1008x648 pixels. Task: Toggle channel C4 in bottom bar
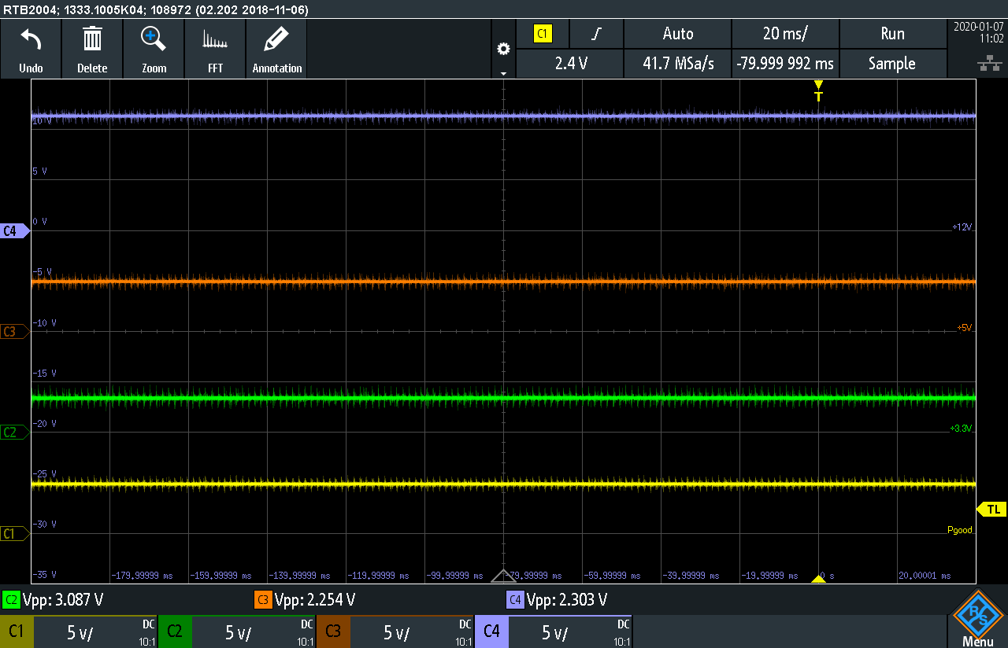point(491,631)
